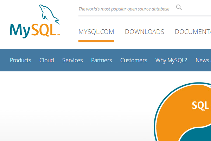
Task: Open the Customers menu item
Action: [134, 60]
